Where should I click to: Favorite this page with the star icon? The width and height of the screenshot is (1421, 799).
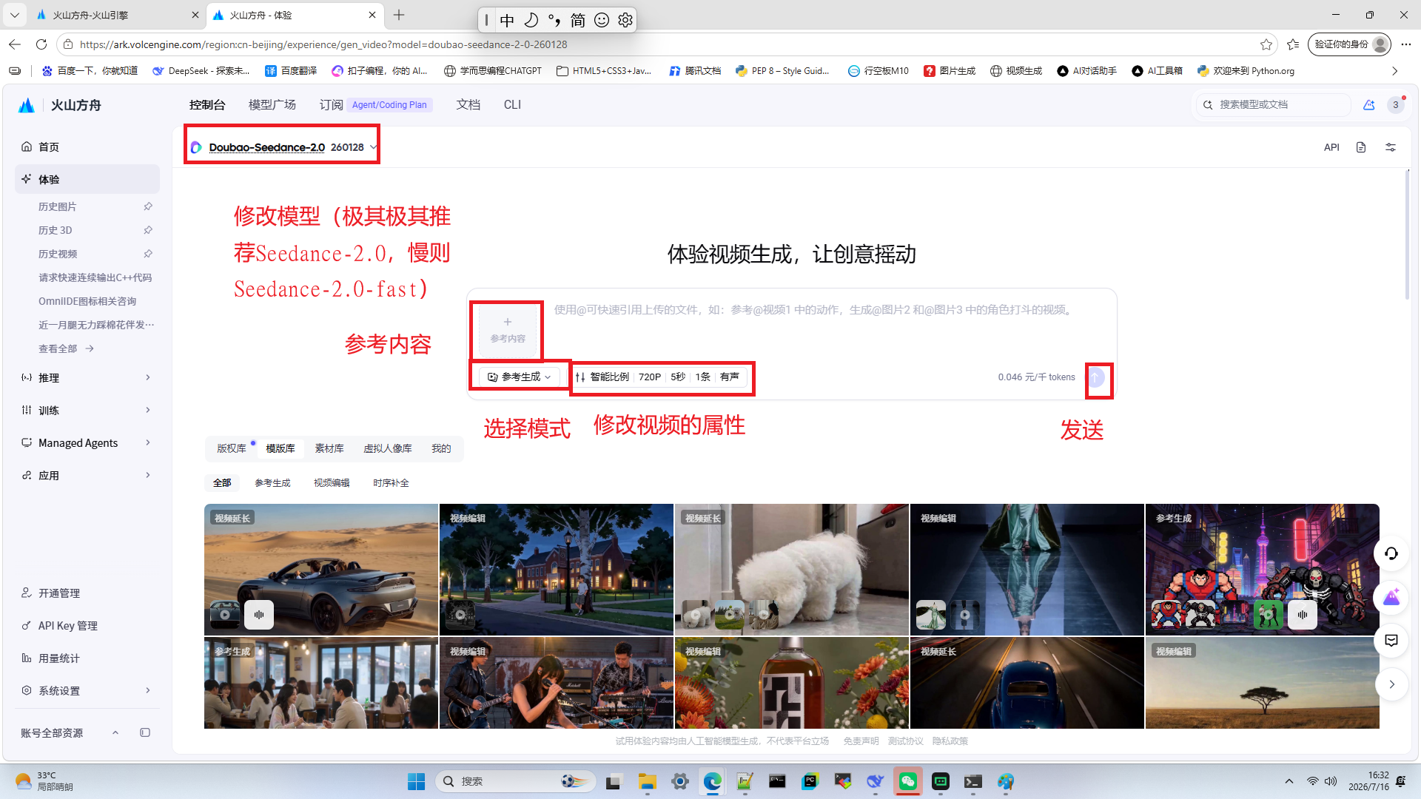(1266, 44)
